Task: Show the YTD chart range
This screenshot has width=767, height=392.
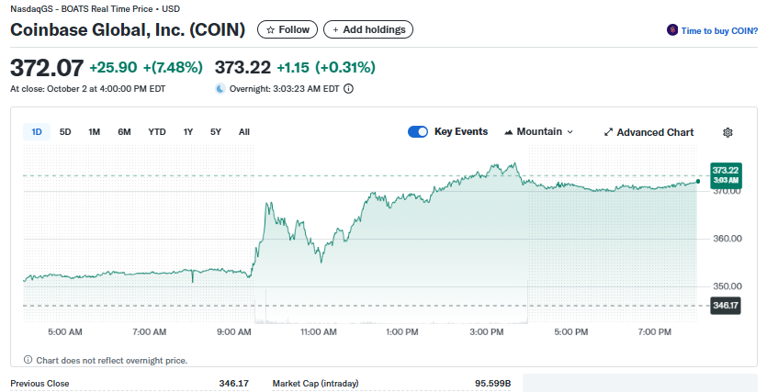Action: (157, 132)
